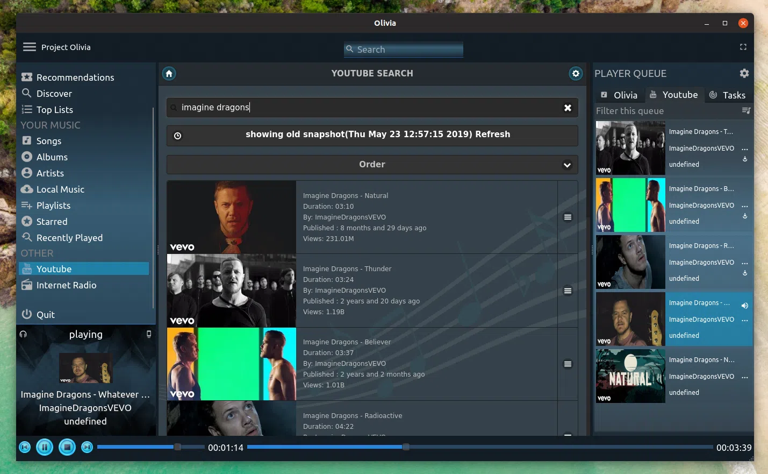Toggle mini player icon in playing panel
Screen dimensions: 768x474
tap(149, 334)
